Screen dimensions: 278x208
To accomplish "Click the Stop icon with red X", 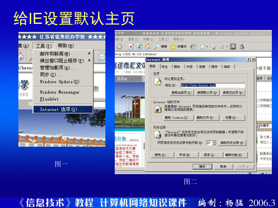I will click(x=131, y=46).
